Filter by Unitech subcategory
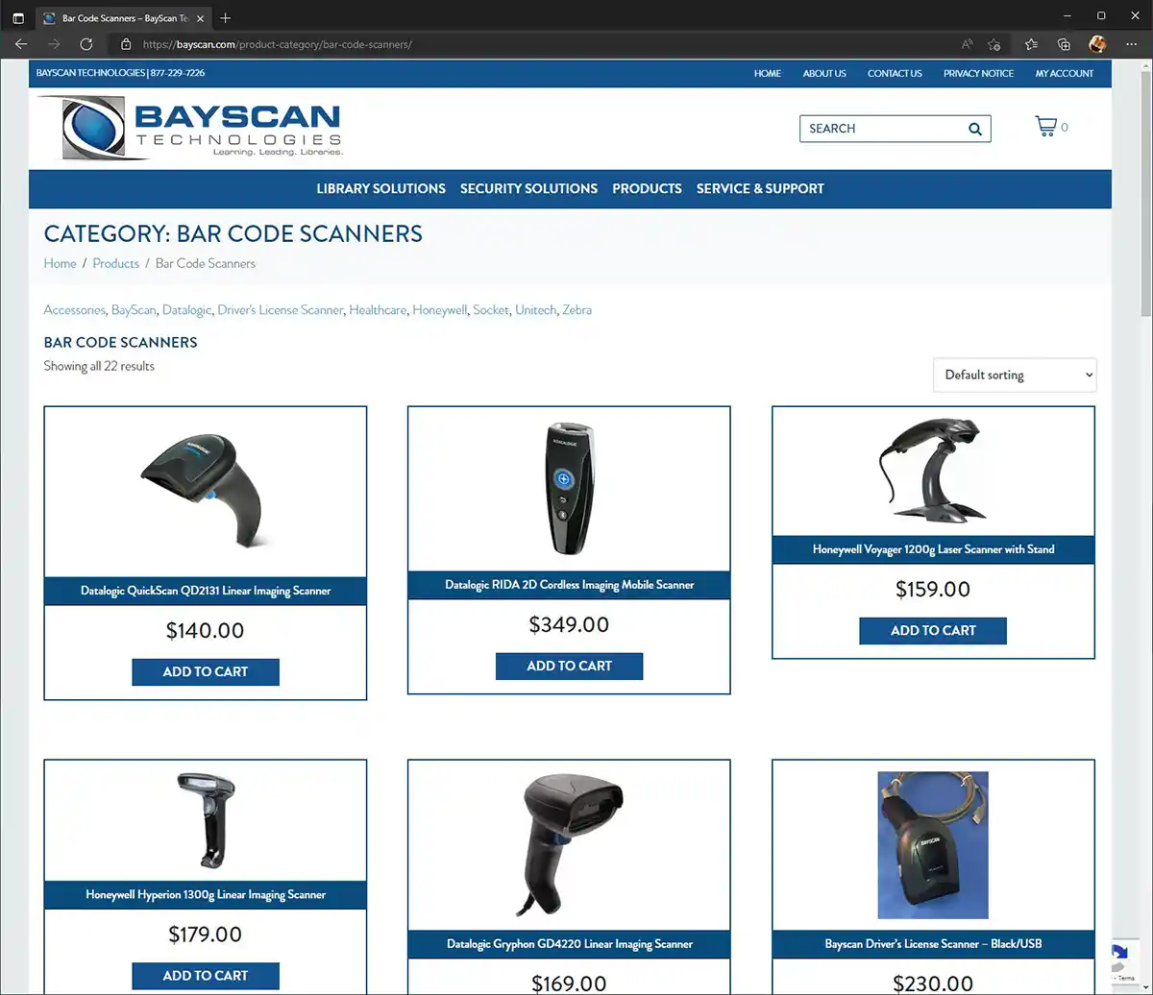The height and width of the screenshot is (995, 1153). click(535, 310)
